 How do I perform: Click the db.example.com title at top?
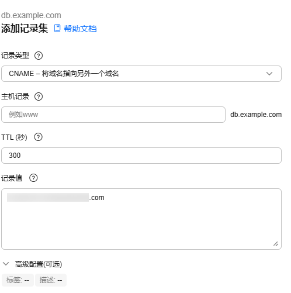pos(31,15)
